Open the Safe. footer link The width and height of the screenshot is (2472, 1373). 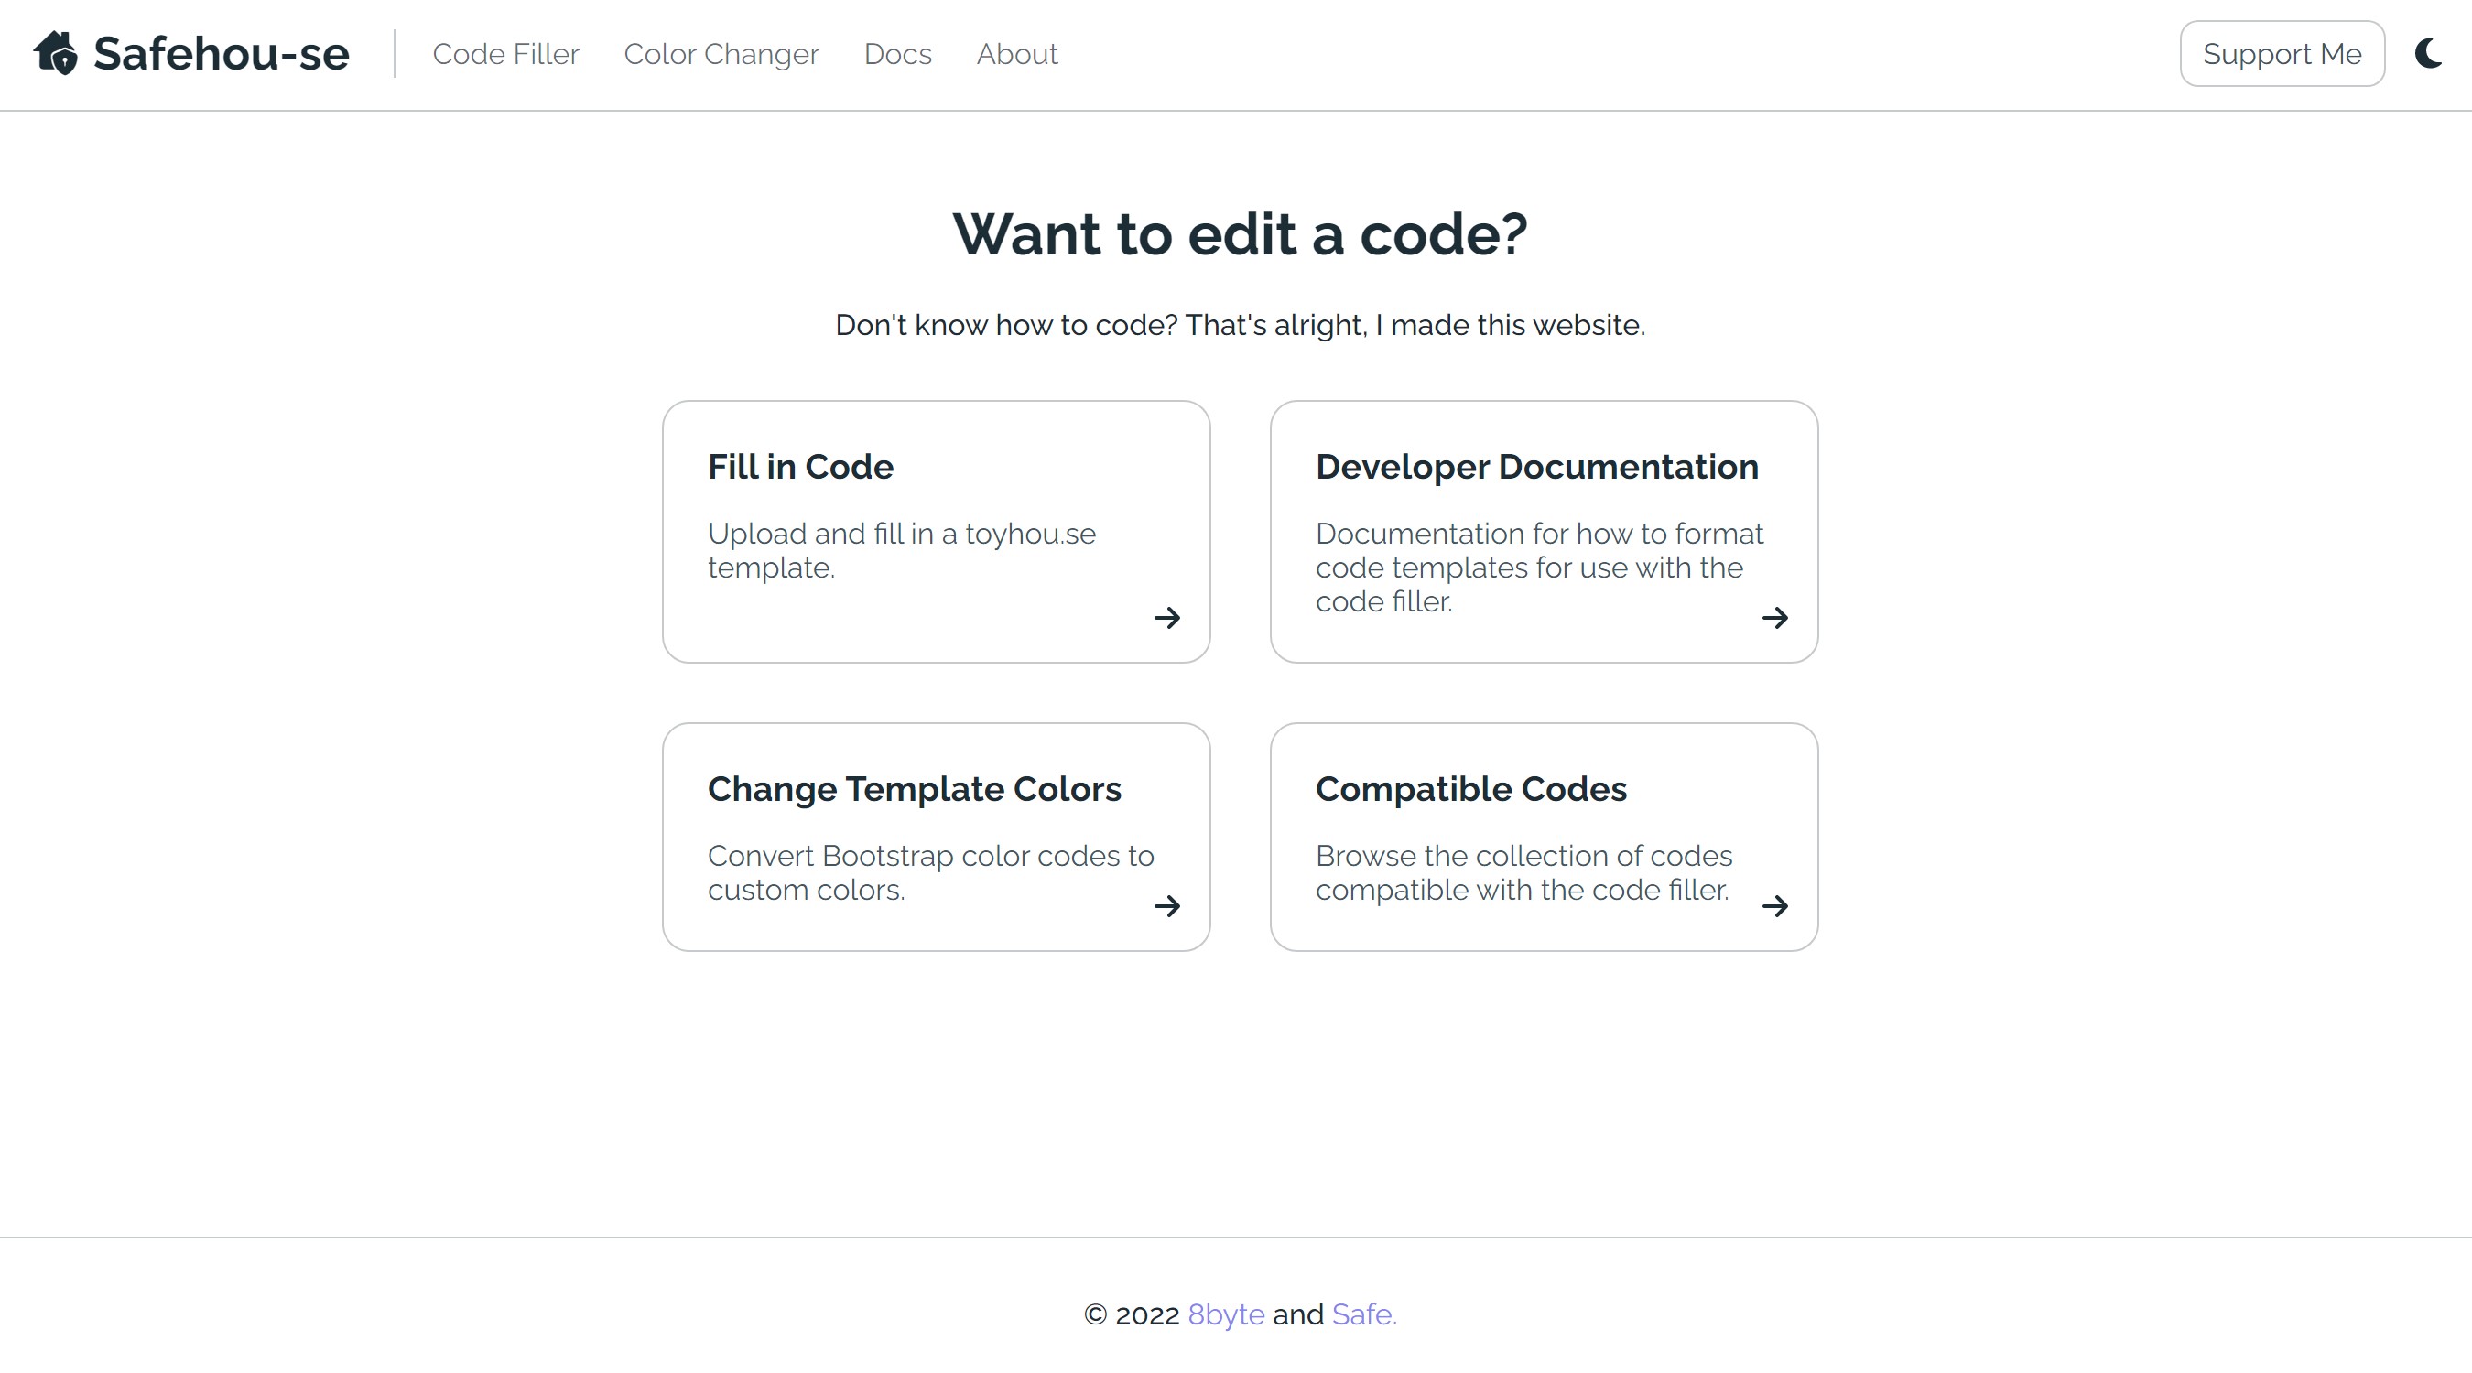[x=1363, y=1314]
